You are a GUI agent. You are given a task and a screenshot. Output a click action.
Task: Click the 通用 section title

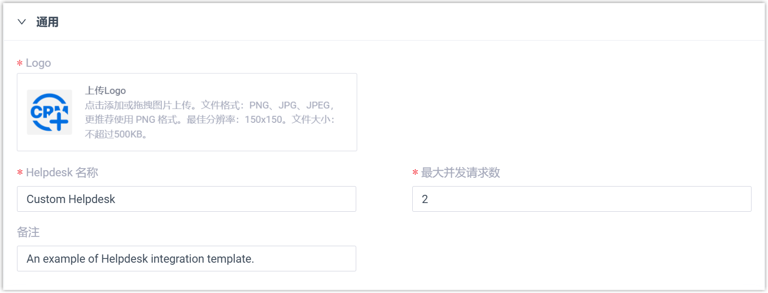pos(47,22)
